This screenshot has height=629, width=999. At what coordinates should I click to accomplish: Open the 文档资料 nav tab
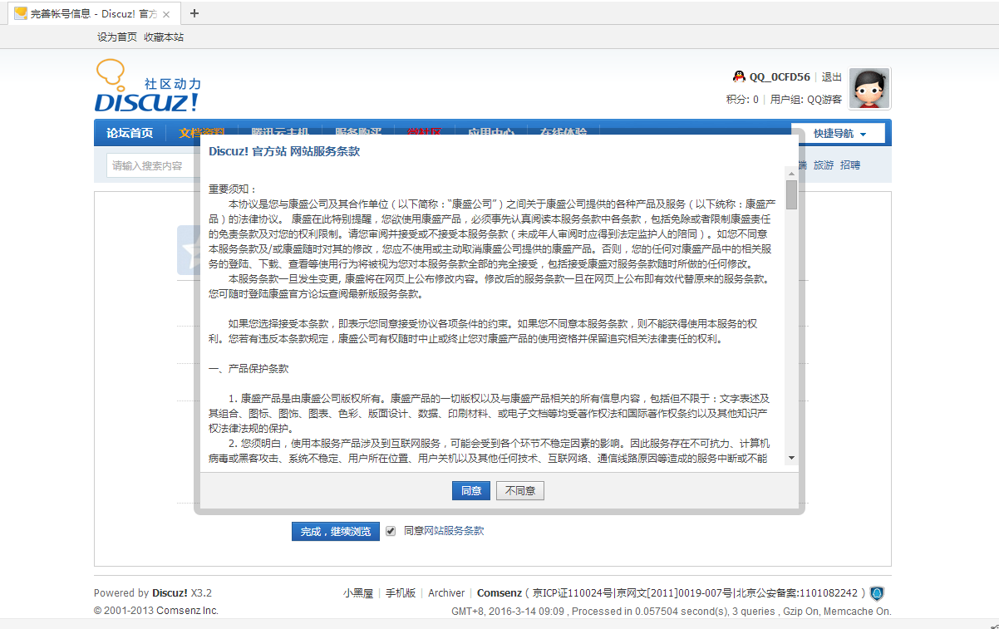[x=202, y=133]
